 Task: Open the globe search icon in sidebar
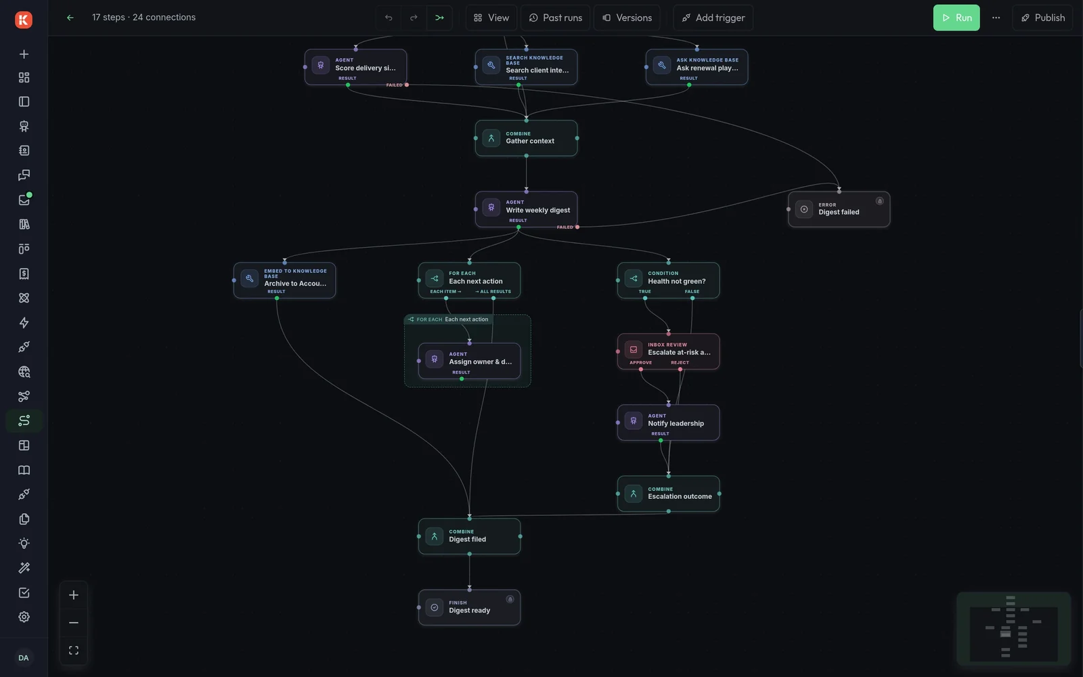click(x=24, y=372)
